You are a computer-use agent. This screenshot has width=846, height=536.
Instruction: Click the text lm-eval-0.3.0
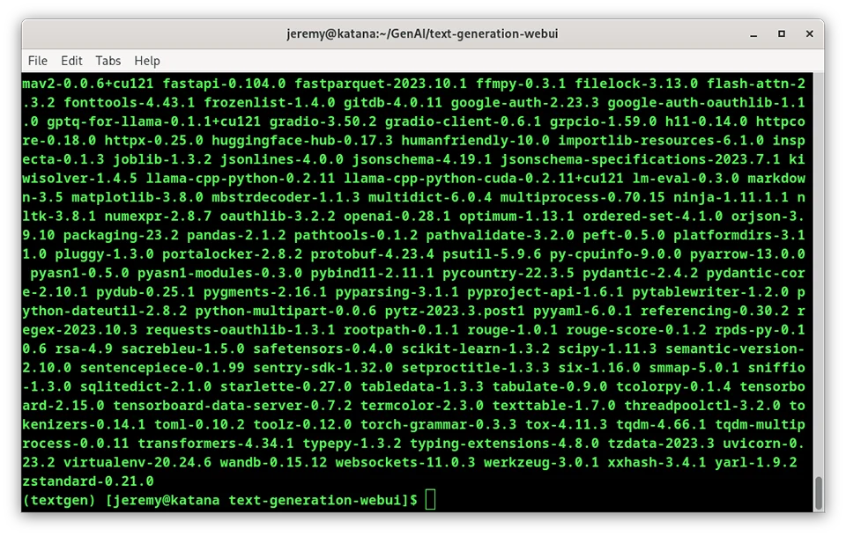pyautogui.click(x=686, y=179)
